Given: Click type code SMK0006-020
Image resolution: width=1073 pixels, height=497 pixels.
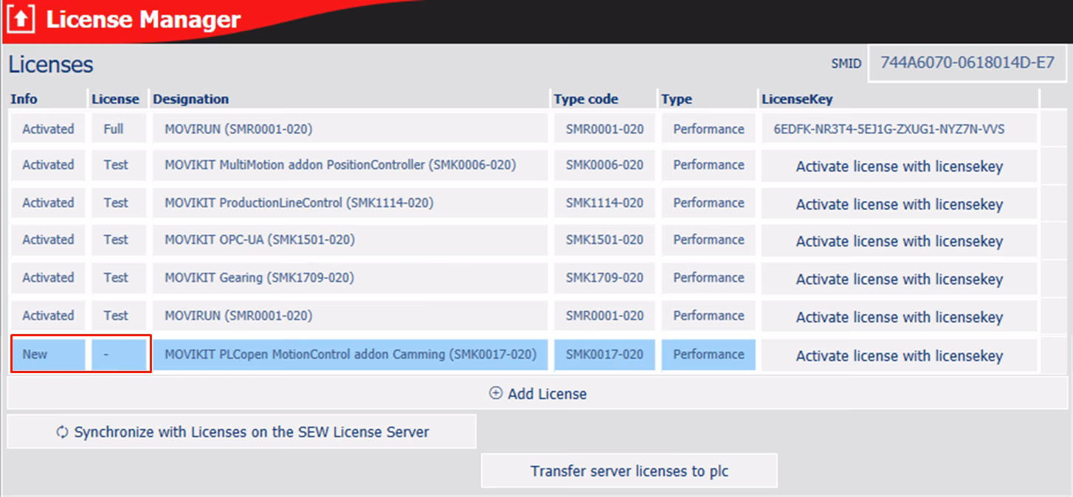Looking at the screenshot, I should (604, 165).
